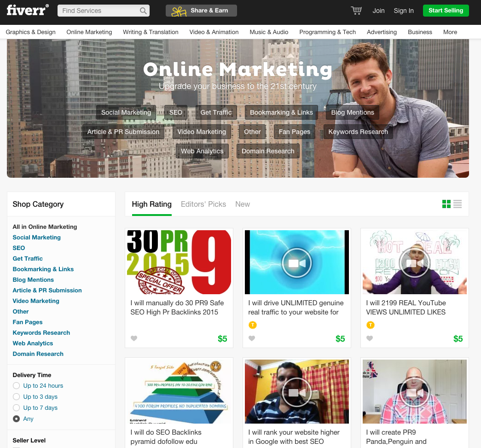Select Up to 7 days delivery
This screenshot has width=481, height=448.
pos(16,408)
